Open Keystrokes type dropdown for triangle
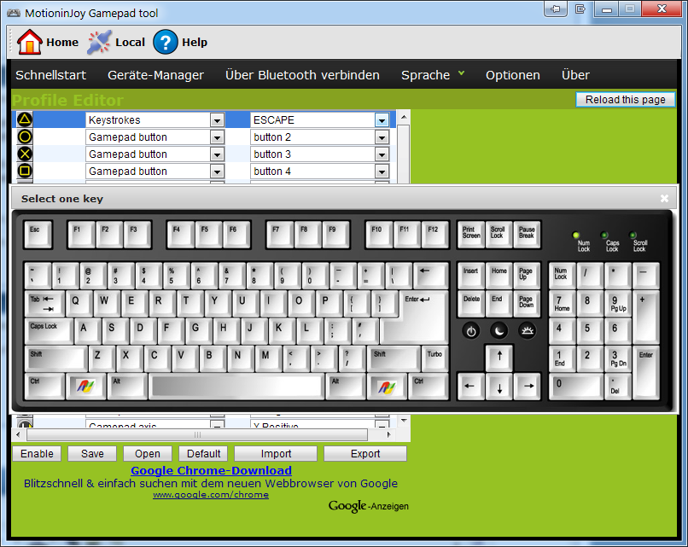The width and height of the screenshot is (688, 547). point(217,120)
